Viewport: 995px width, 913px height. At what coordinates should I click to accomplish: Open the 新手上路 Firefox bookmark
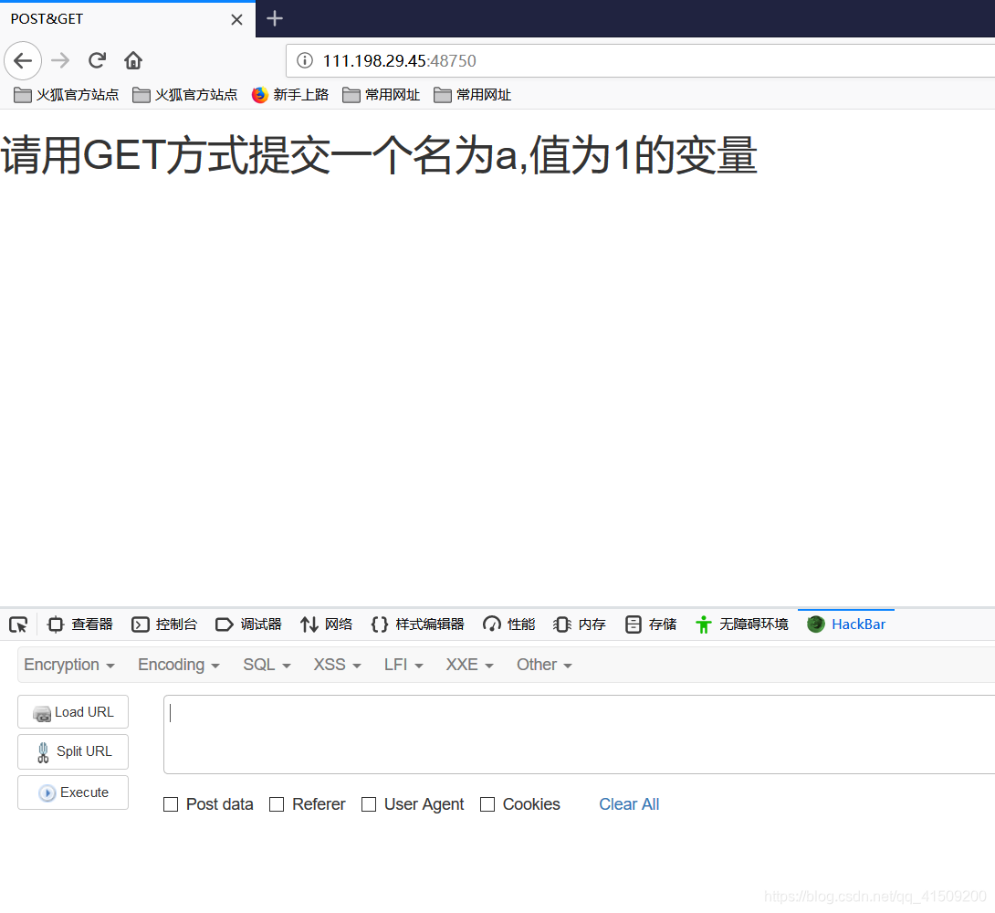[x=290, y=95]
